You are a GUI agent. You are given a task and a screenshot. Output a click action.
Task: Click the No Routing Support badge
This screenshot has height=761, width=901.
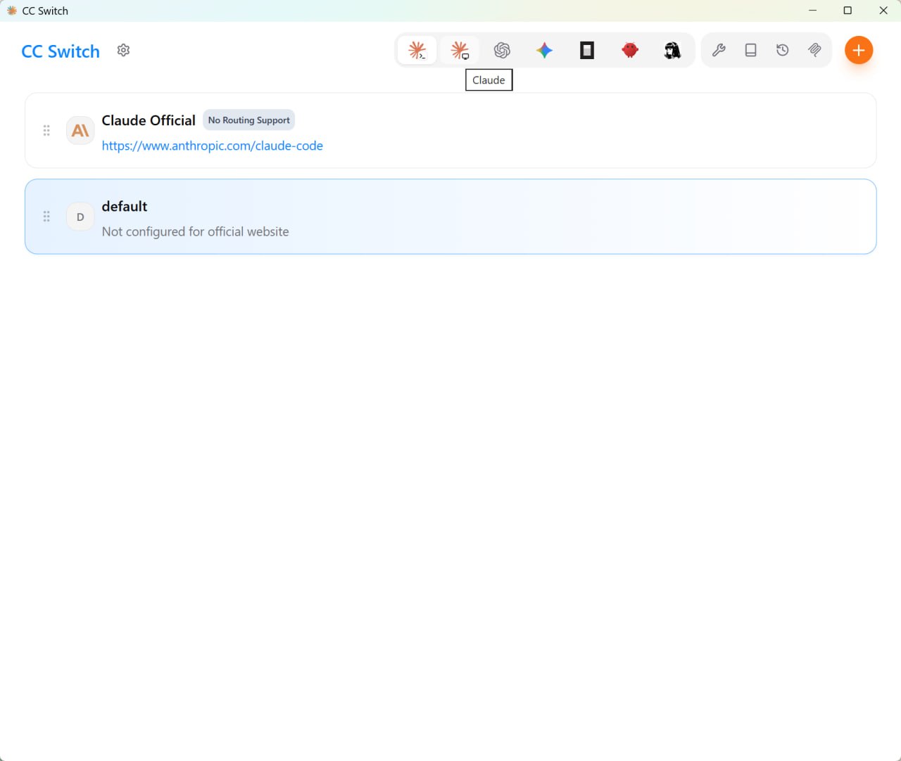tap(248, 120)
